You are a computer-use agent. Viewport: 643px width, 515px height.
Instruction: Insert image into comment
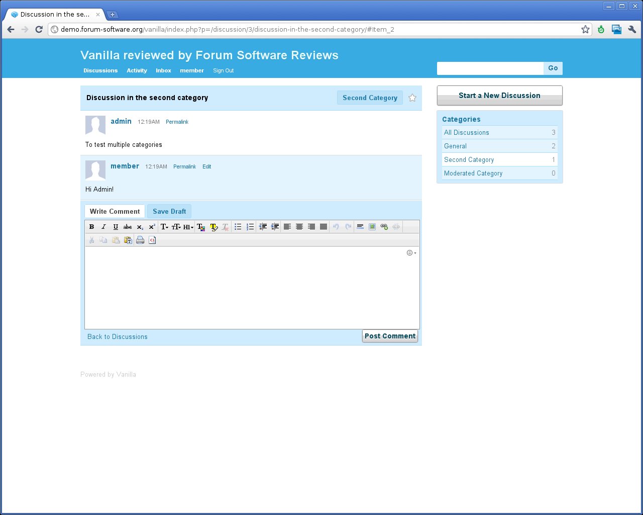pos(372,227)
